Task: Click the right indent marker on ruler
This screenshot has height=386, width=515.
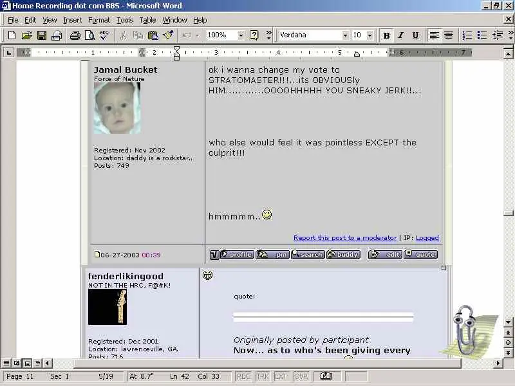Action: click(x=357, y=54)
